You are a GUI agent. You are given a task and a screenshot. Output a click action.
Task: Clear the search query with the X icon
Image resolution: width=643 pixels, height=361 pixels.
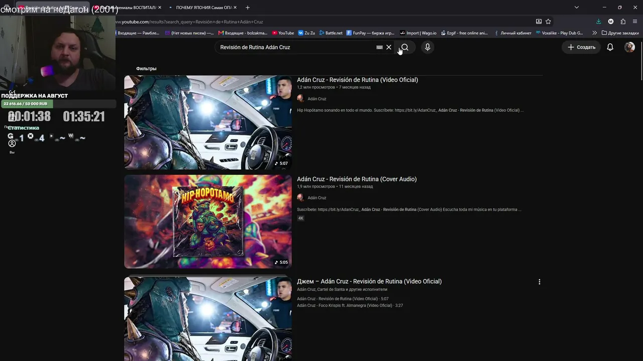click(x=389, y=47)
